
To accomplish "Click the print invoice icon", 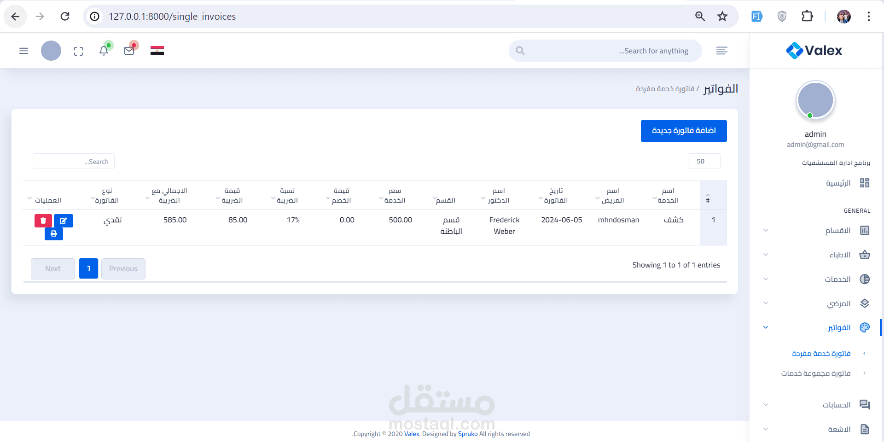I will (x=54, y=234).
